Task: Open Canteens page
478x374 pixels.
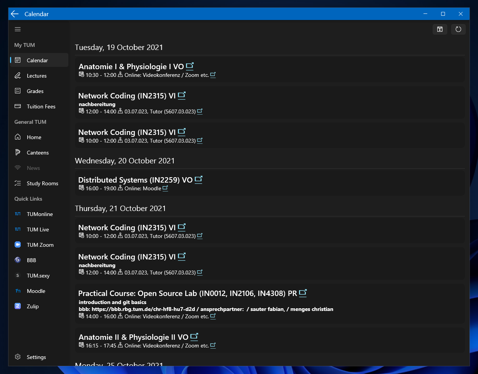Action: (39, 153)
